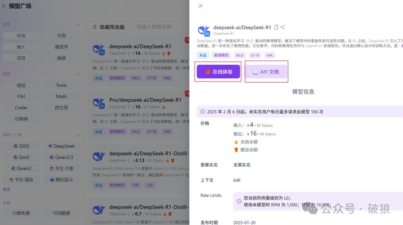The image size is (403, 225).
Task: Click the share icon next to the model name
Action: (282, 27)
